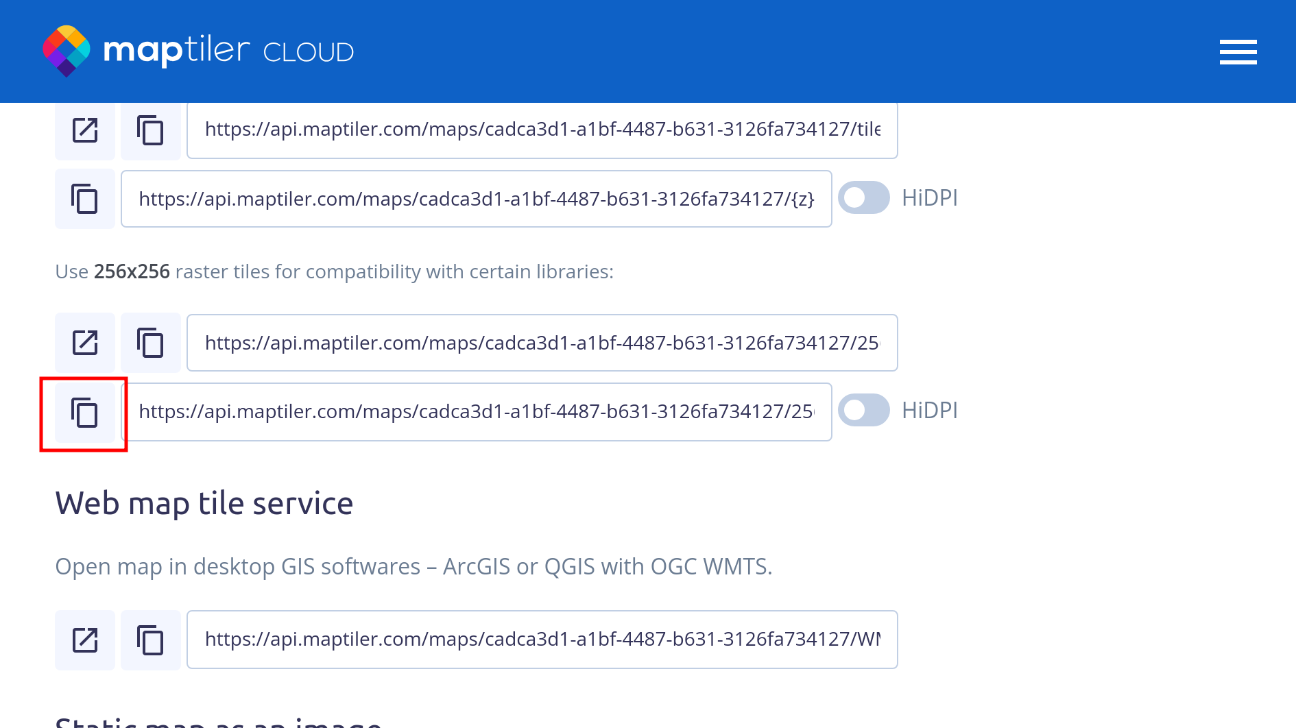Copy the WMTS service URL
Screen dimensions: 1296x728
tap(151, 640)
